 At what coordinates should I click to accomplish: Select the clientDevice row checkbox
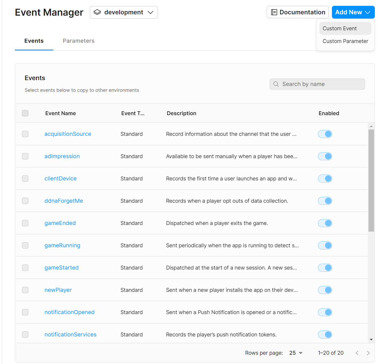[25, 179]
